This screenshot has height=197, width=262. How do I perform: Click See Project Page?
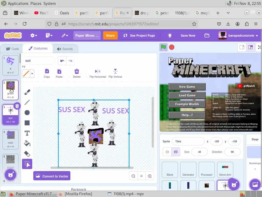click(139, 35)
